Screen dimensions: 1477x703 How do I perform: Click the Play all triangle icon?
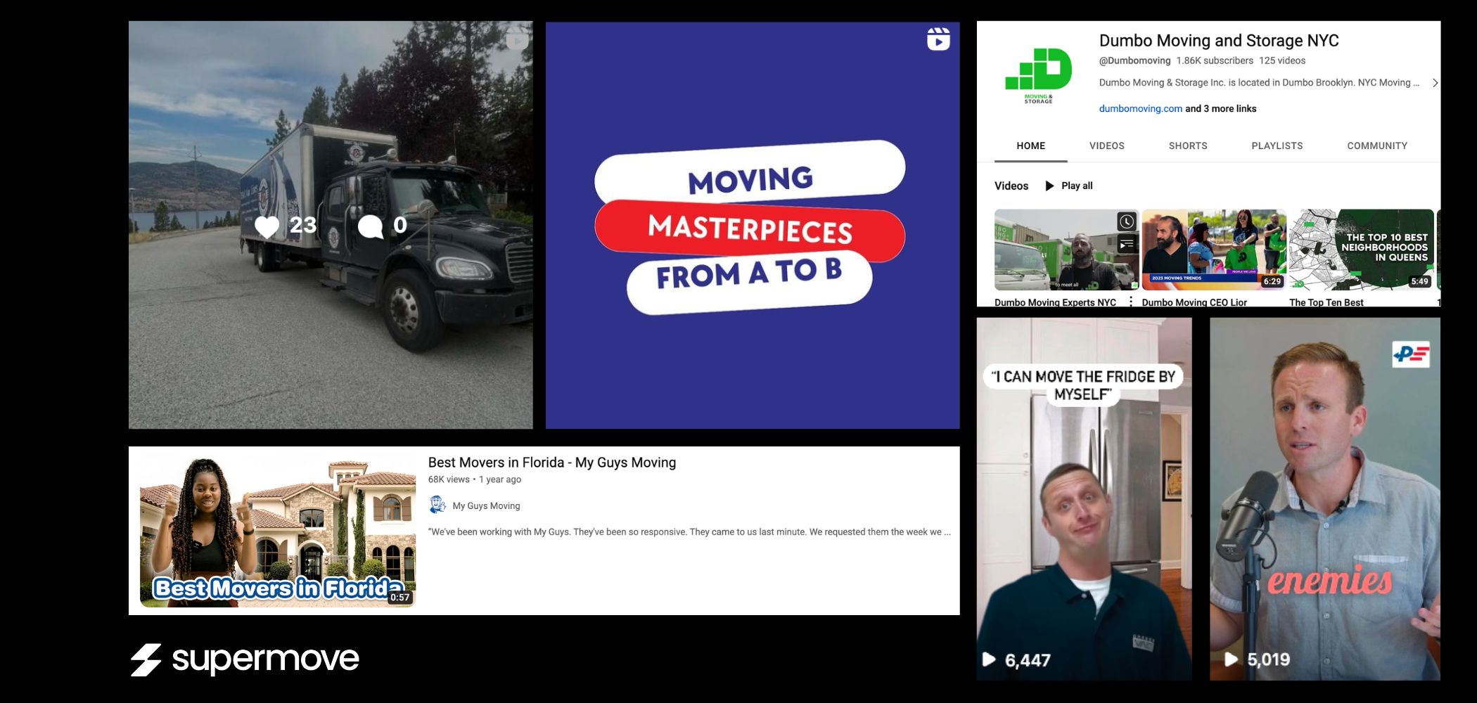coord(1049,186)
